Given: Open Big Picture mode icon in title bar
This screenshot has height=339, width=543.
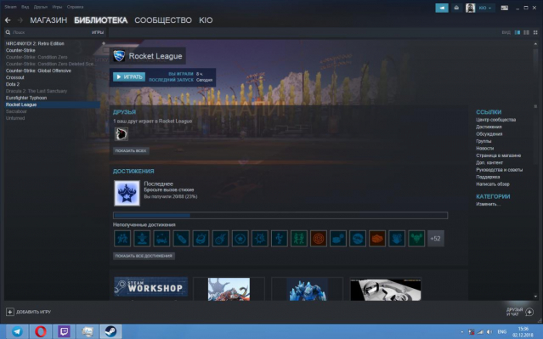Looking at the screenshot, I should coord(504,8).
